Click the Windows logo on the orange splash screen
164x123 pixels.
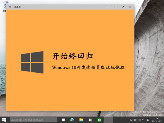point(32,62)
